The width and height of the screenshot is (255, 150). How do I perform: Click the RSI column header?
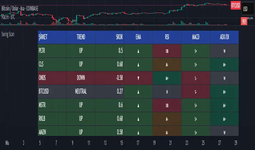click(167, 37)
